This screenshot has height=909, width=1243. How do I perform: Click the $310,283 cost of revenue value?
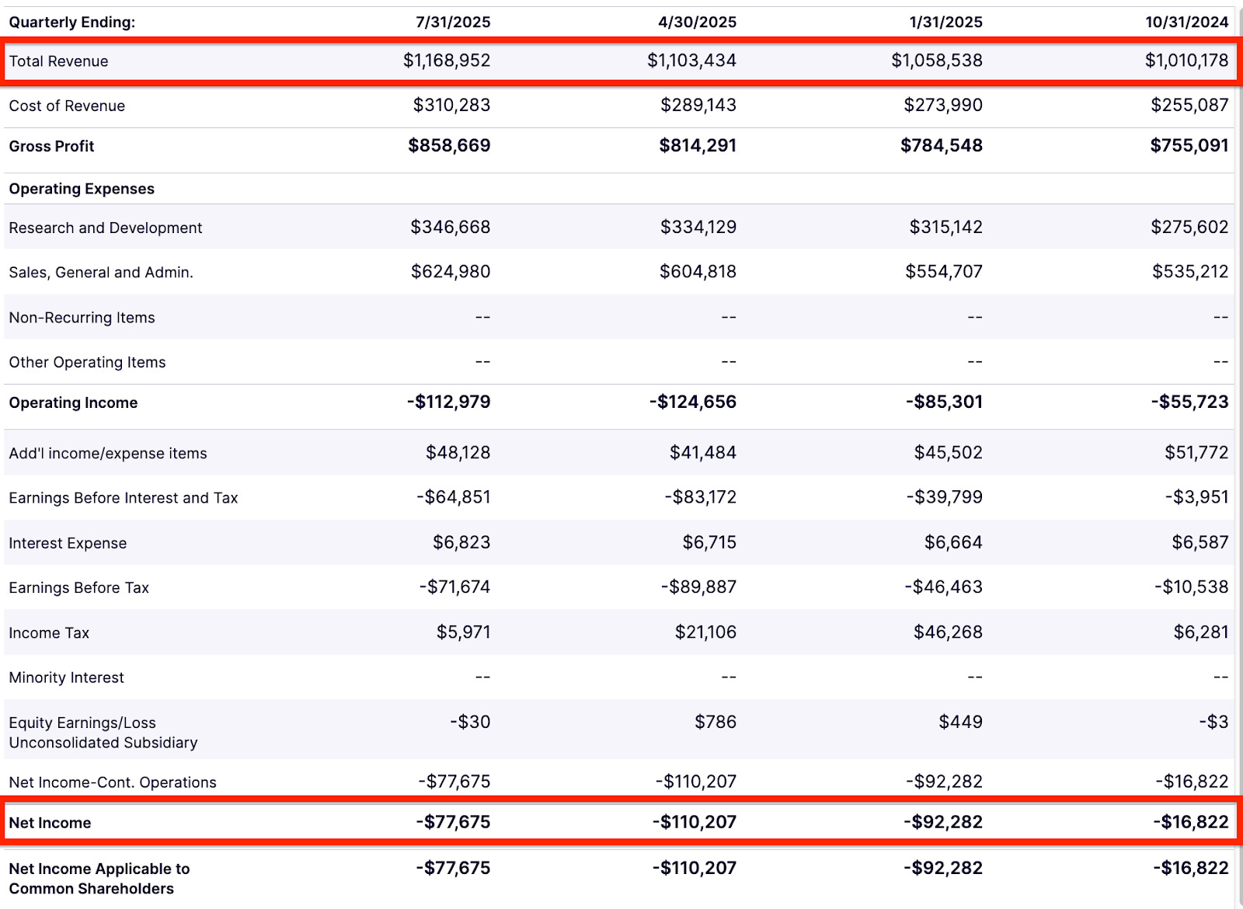pyautogui.click(x=451, y=105)
